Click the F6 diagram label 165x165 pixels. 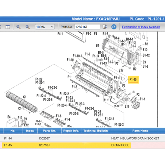[115, 77]
